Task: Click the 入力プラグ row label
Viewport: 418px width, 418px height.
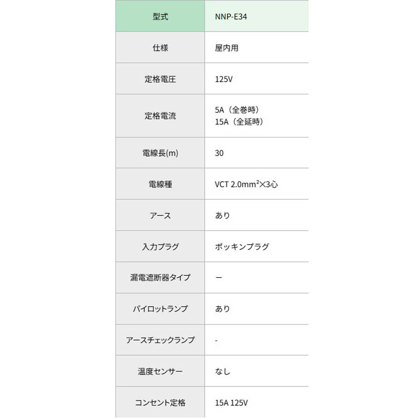Action: (x=160, y=247)
